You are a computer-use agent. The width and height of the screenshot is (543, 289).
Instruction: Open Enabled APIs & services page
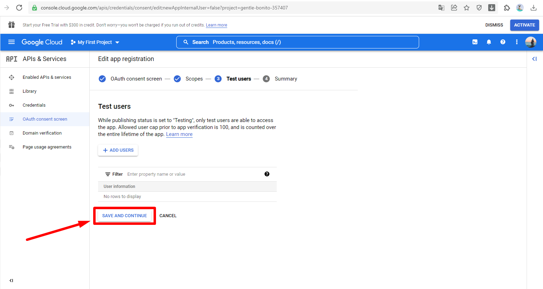coord(47,77)
